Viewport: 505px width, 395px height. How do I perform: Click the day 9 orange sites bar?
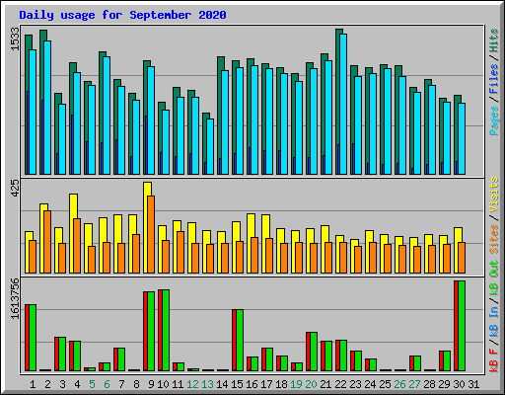coord(151,234)
